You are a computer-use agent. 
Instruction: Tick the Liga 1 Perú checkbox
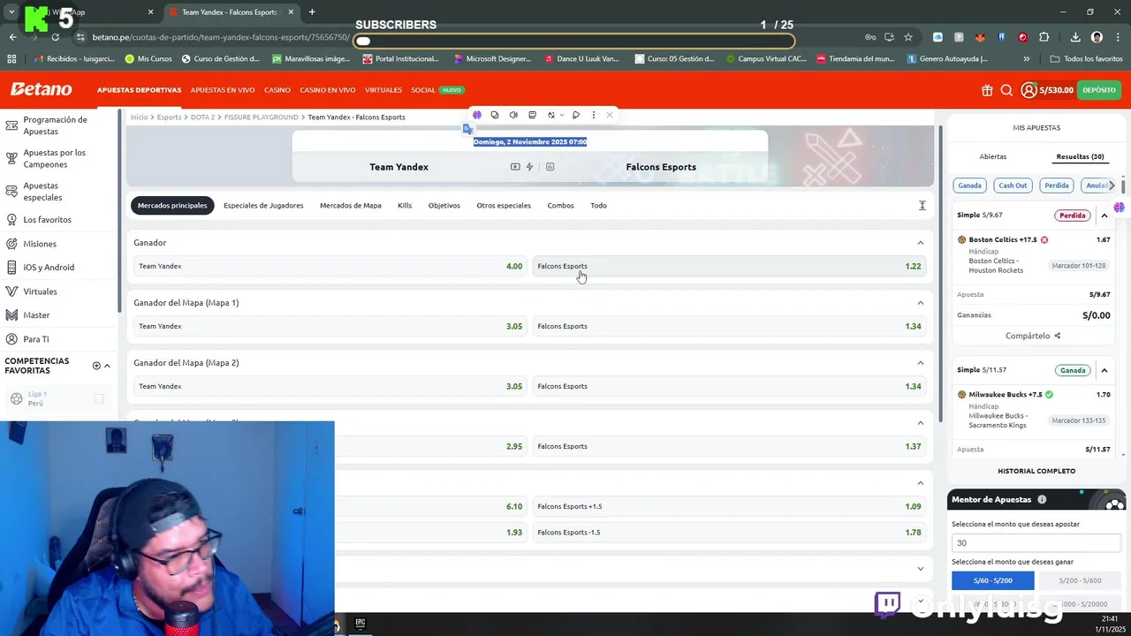point(99,398)
